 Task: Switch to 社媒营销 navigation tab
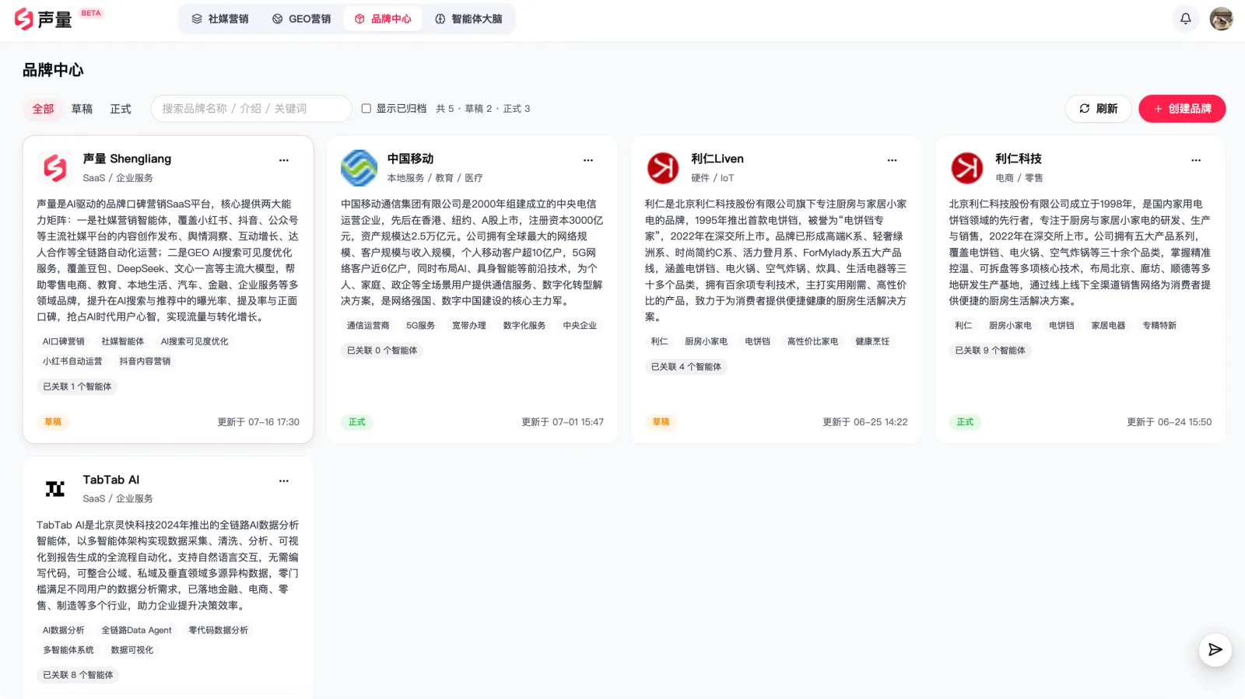click(x=220, y=19)
